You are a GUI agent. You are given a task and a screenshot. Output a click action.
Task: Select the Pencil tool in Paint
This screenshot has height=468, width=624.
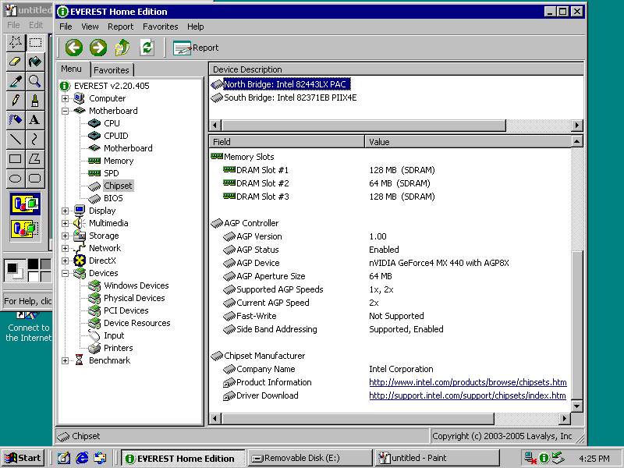[15, 101]
